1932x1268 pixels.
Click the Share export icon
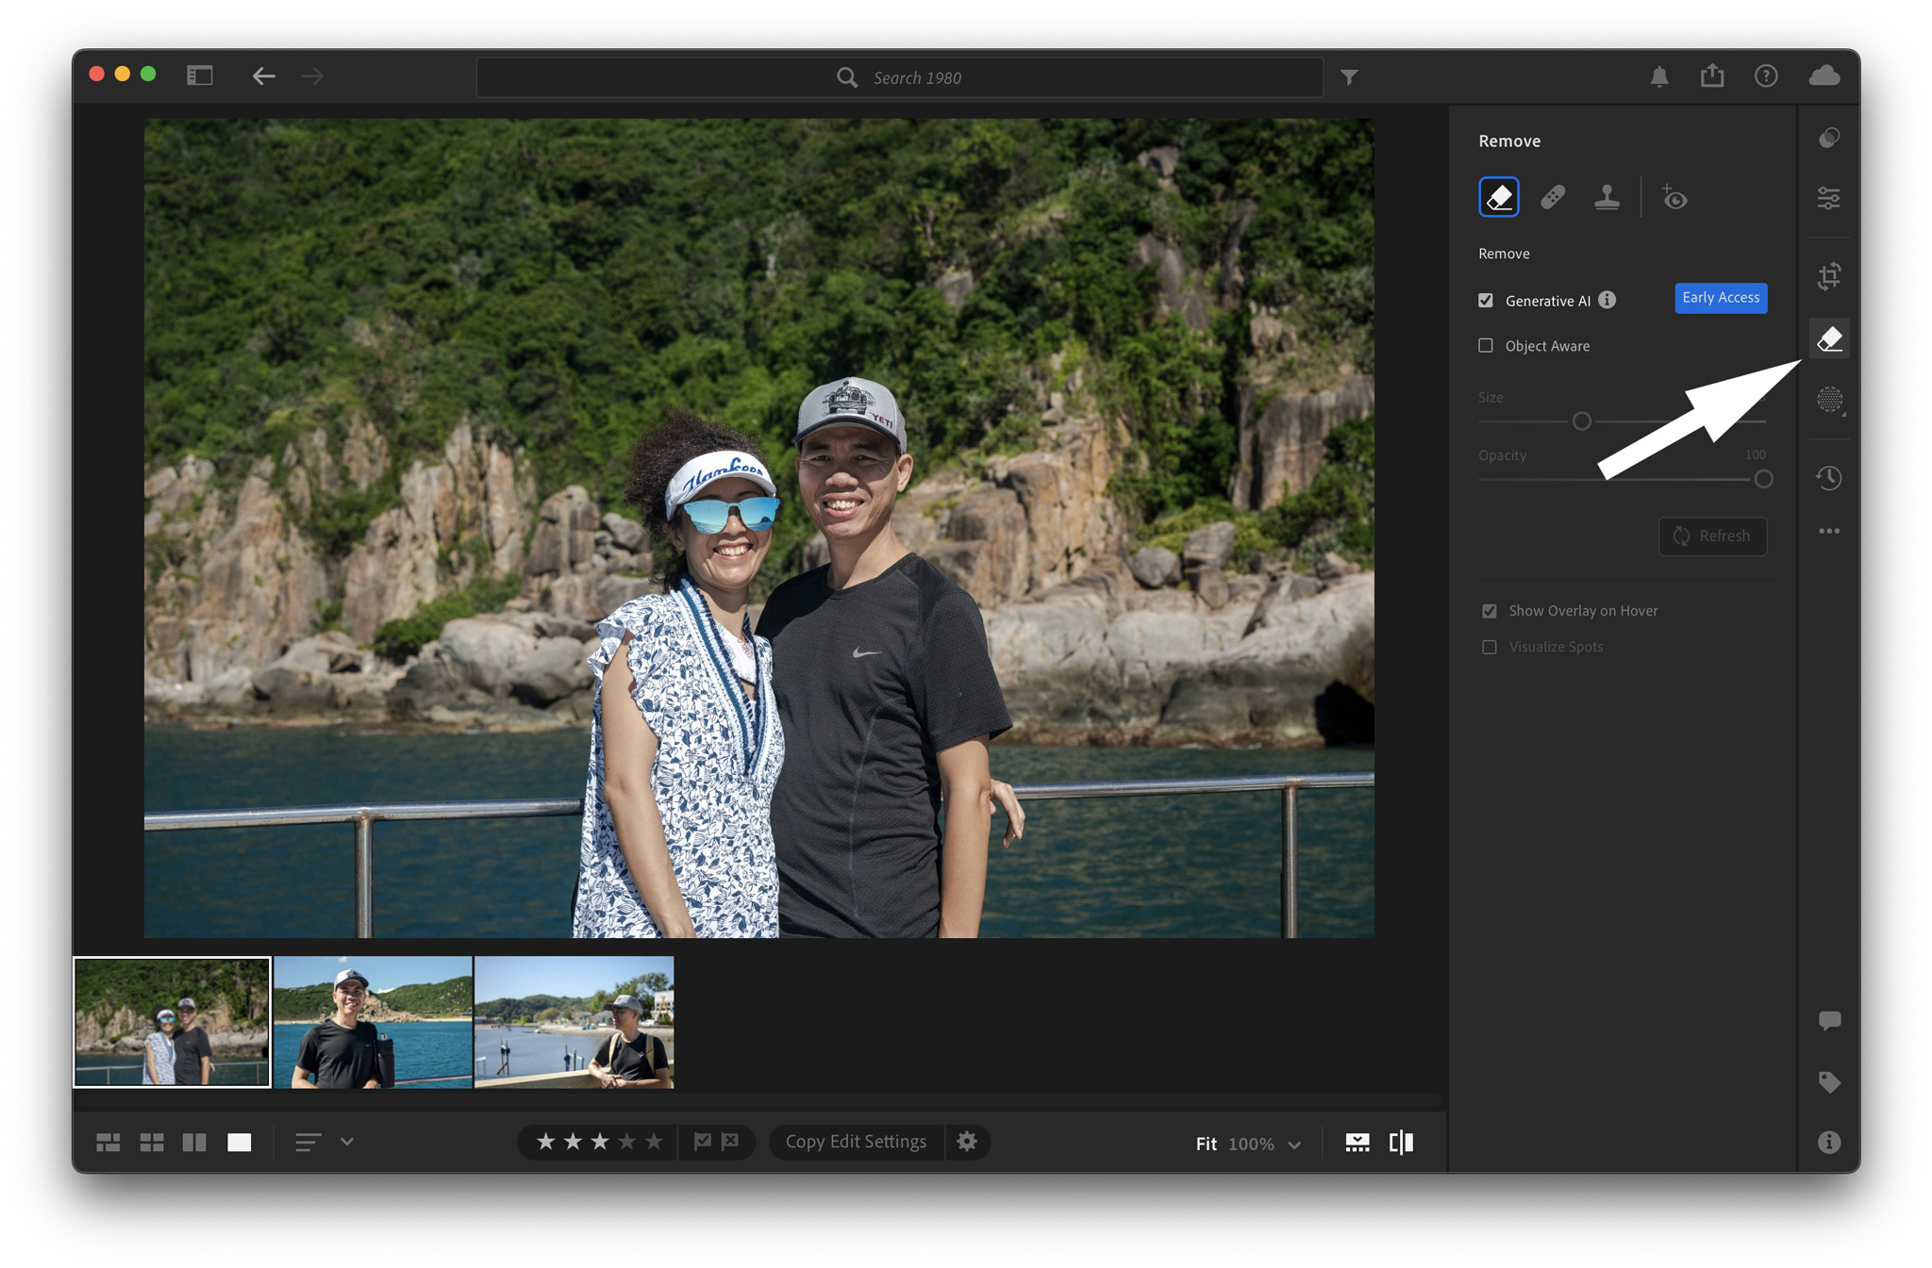point(1712,75)
